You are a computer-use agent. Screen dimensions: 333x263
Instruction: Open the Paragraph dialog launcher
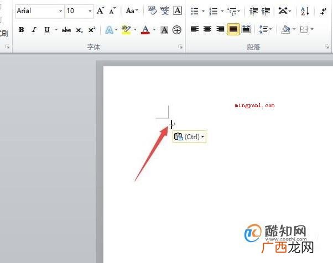pos(326,46)
